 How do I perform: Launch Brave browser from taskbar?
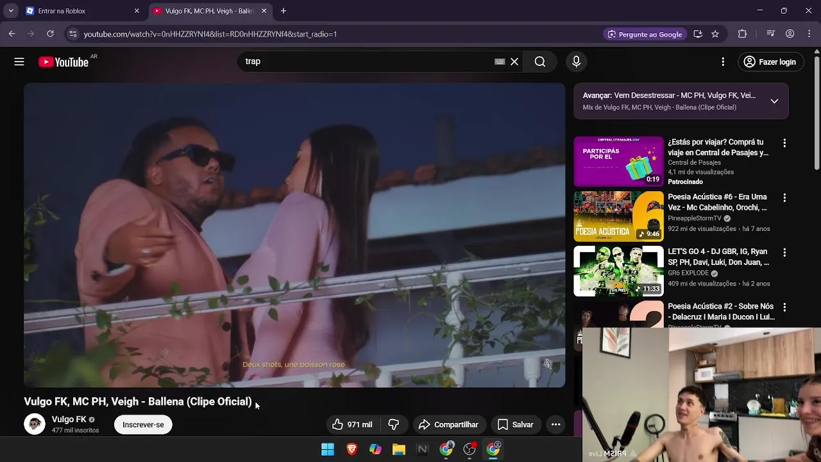[351, 449]
